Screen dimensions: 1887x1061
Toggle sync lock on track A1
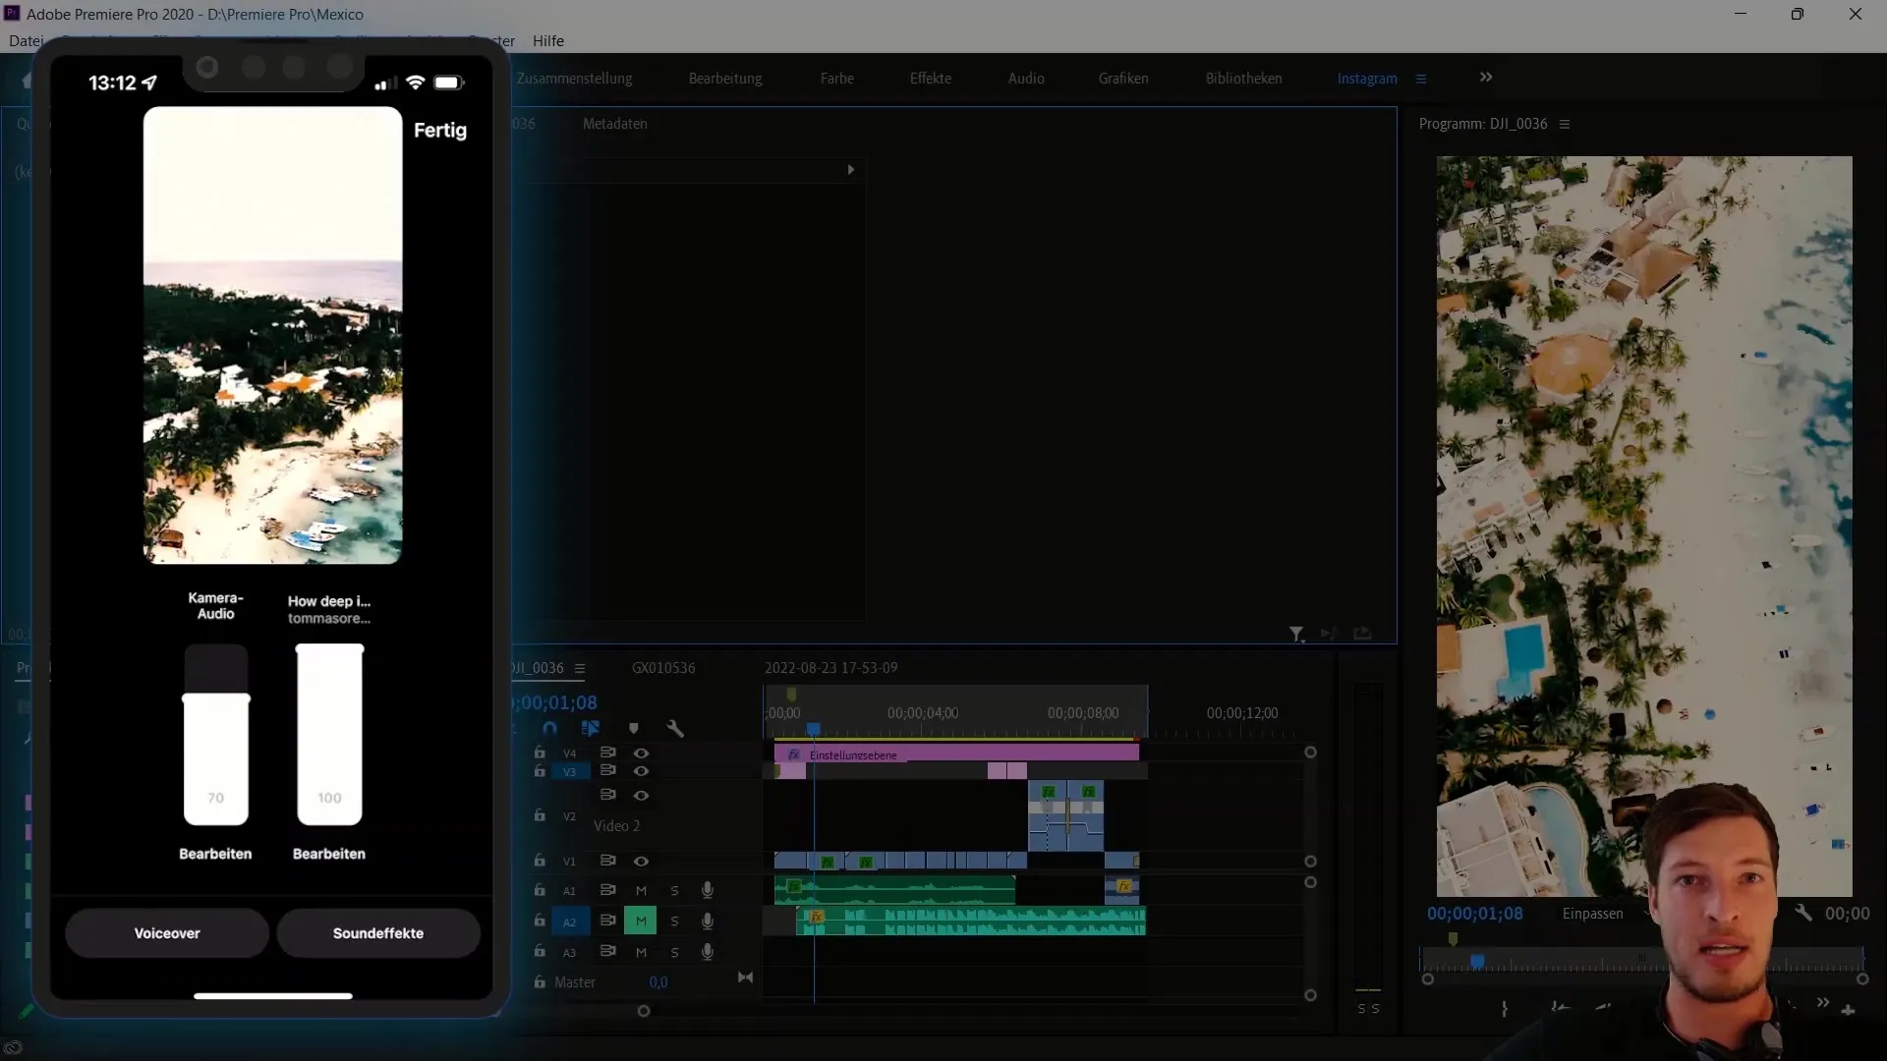(x=607, y=890)
